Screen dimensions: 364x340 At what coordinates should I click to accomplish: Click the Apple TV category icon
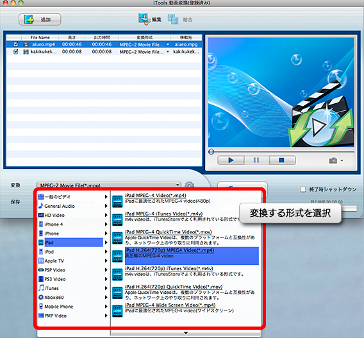pos(41,260)
